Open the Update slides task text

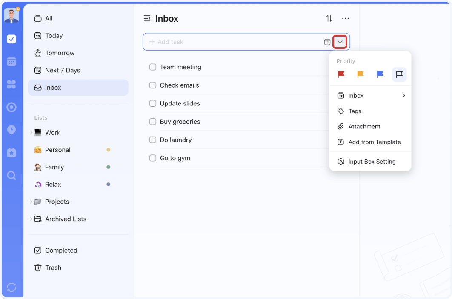pos(180,103)
